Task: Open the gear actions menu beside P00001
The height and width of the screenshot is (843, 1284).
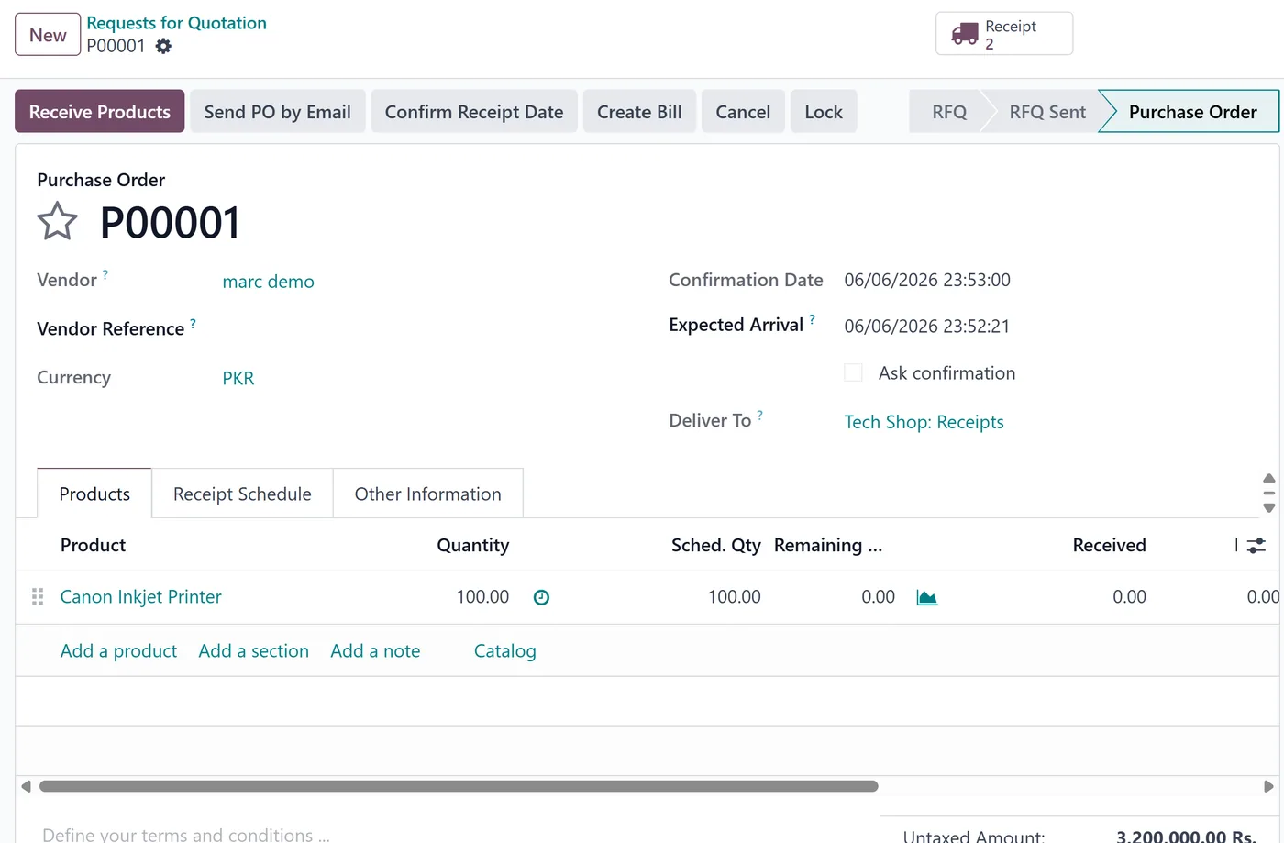Action: tap(163, 46)
